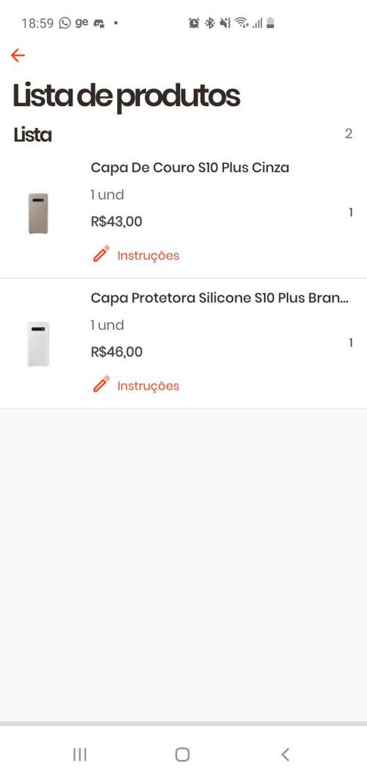
Task: Tap the Android system back chevron
Action: click(x=285, y=754)
